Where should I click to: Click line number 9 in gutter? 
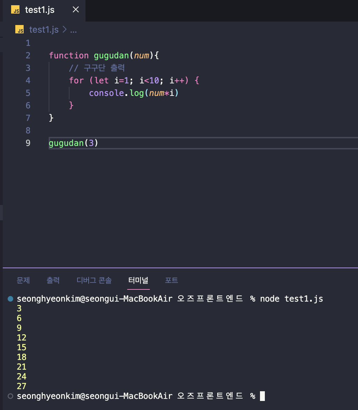(x=28, y=143)
